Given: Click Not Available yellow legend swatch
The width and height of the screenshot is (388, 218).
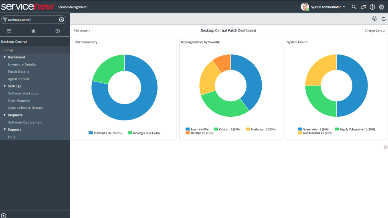Looking at the screenshot, I should (x=300, y=133).
